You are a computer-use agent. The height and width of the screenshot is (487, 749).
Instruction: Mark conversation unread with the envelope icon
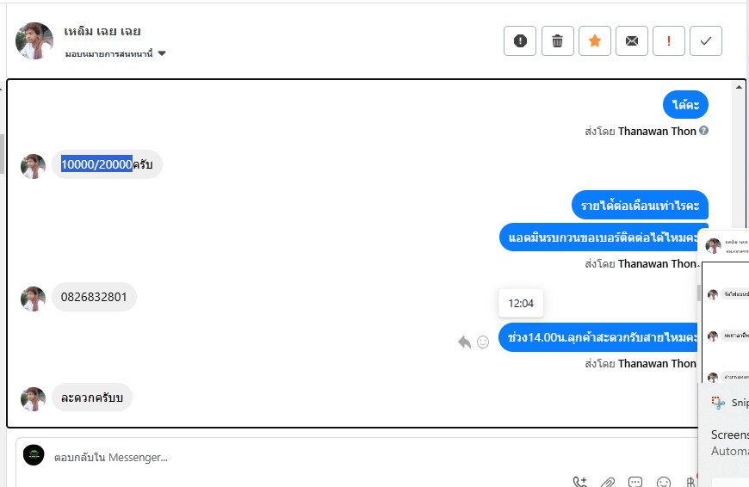pyautogui.click(x=632, y=41)
